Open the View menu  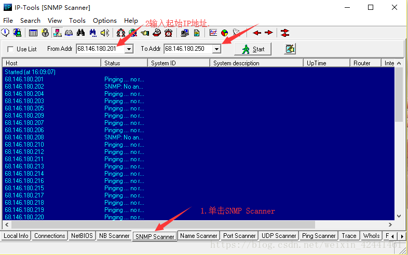[55, 21]
